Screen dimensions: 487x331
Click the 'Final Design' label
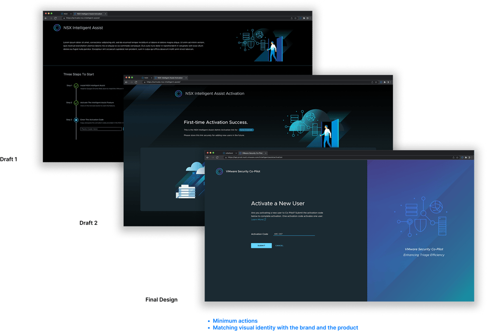(162, 300)
